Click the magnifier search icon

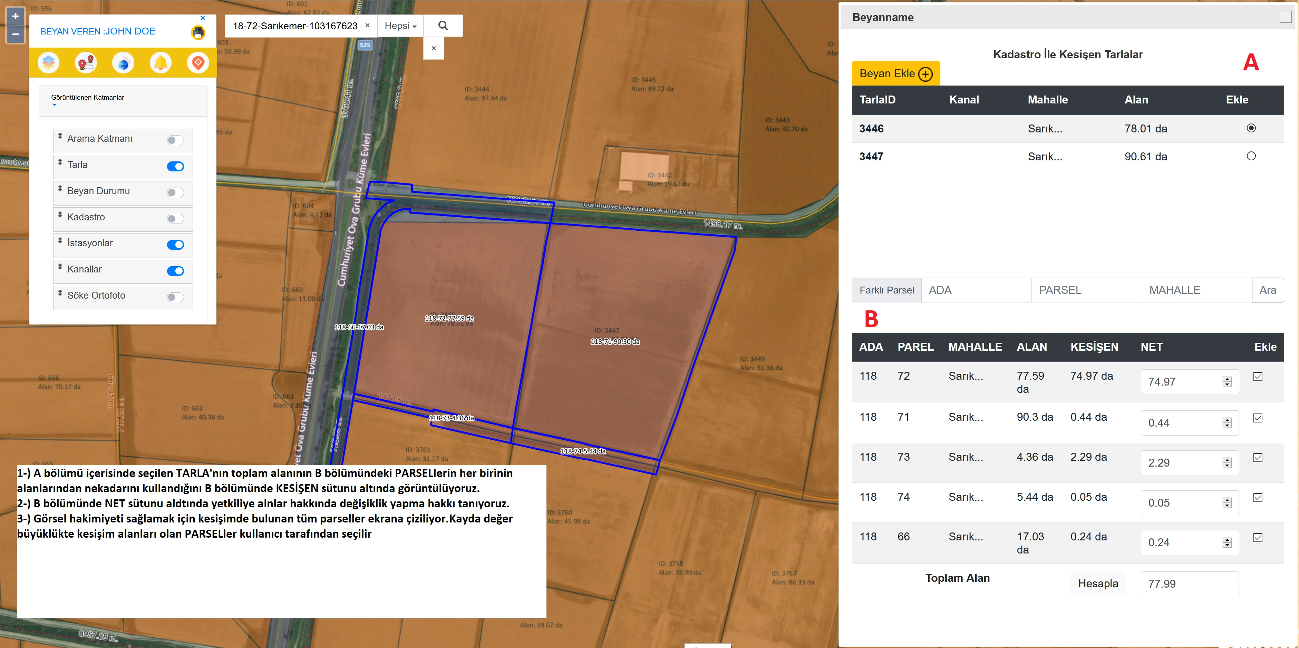click(x=443, y=26)
